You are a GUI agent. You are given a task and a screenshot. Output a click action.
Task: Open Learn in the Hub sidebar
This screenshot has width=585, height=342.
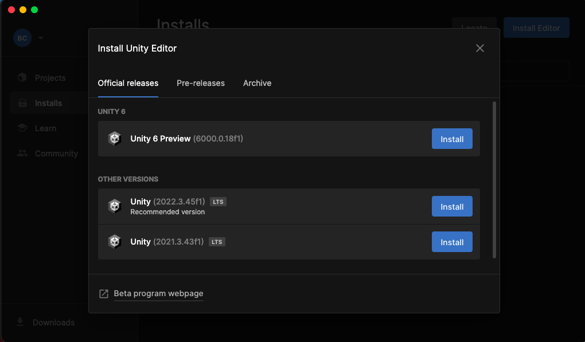[x=45, y=128]
